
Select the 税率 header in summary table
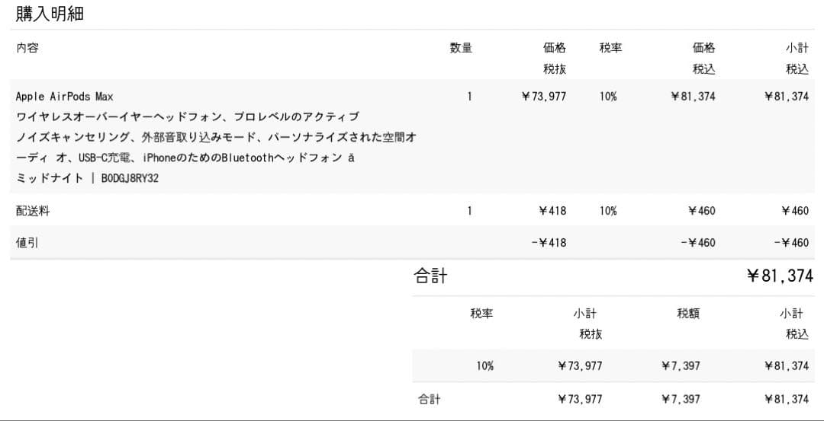[481, 313]
